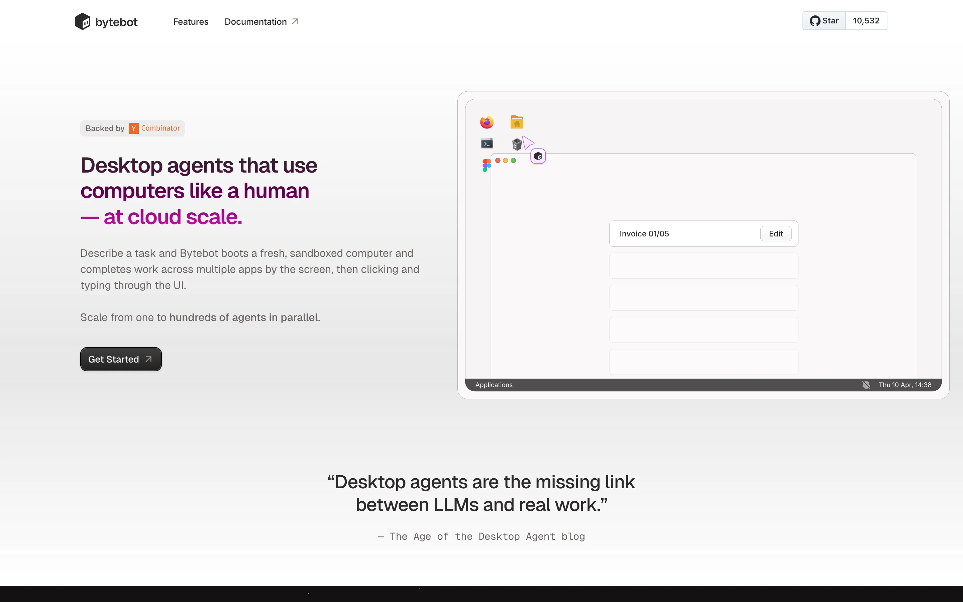Toggle the yellow window minimize control
The image size is (963, 602).
click(506, 161)
